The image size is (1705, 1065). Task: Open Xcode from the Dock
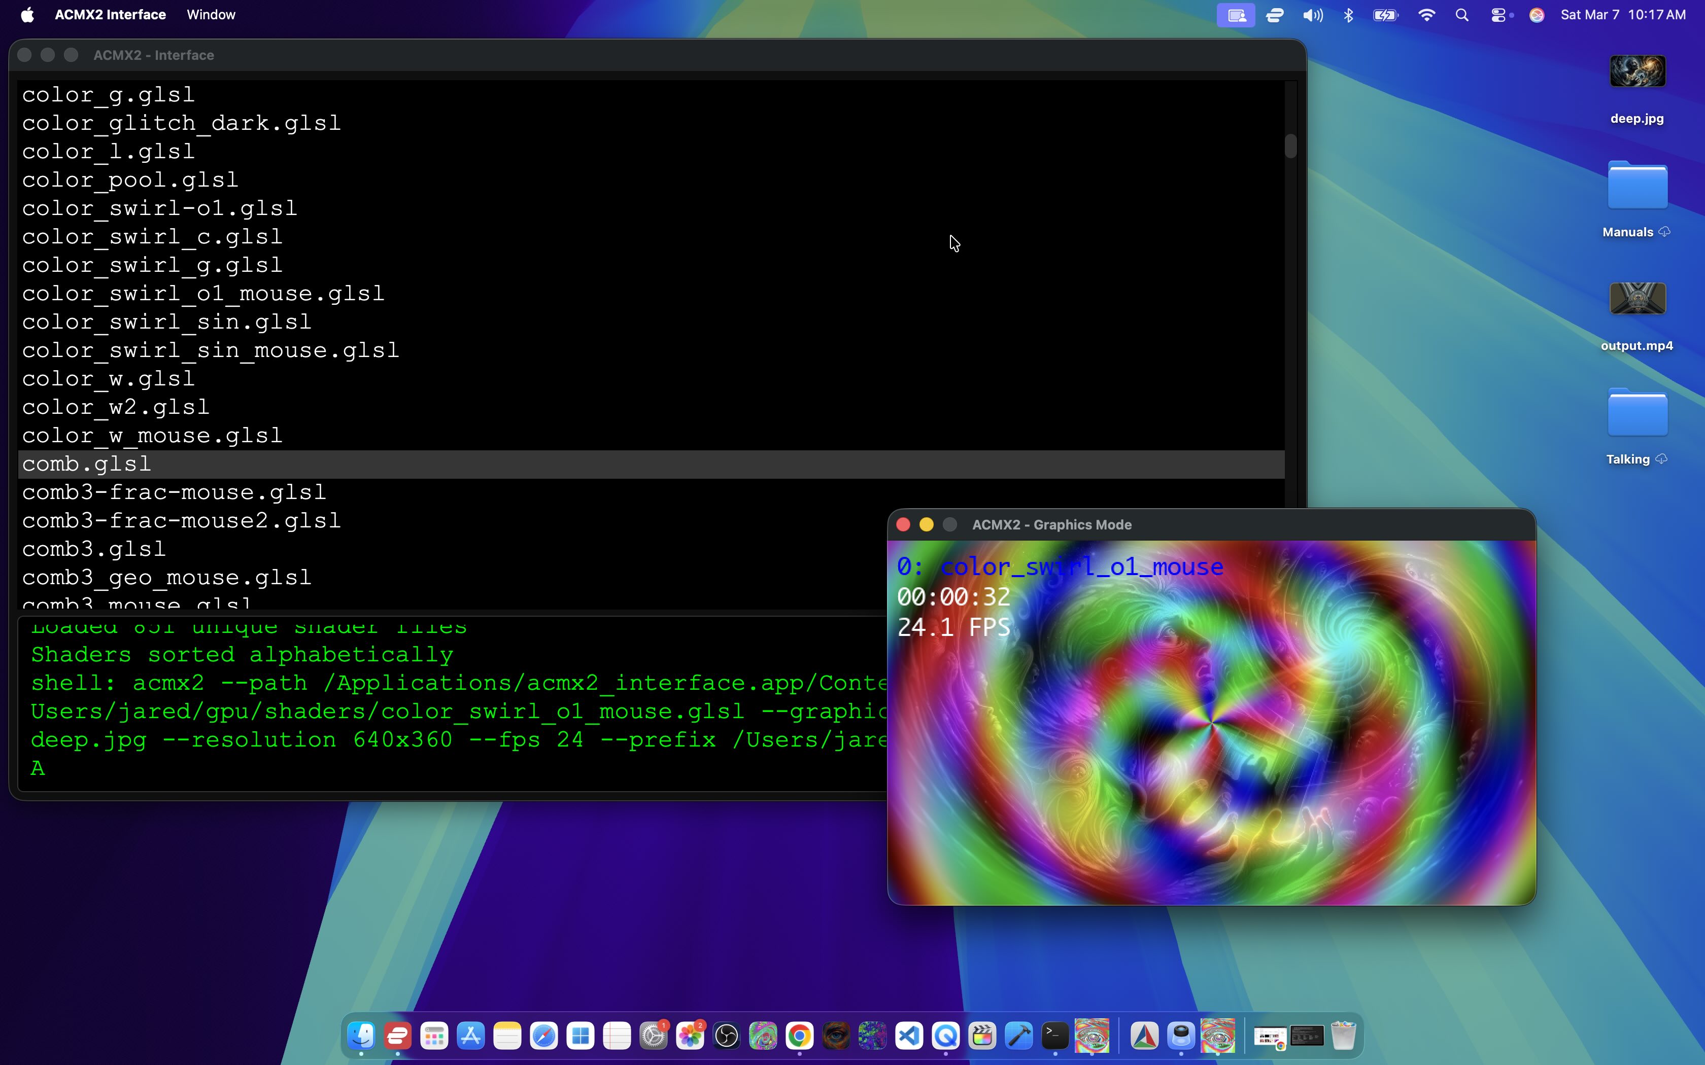pos(1019,1036)
